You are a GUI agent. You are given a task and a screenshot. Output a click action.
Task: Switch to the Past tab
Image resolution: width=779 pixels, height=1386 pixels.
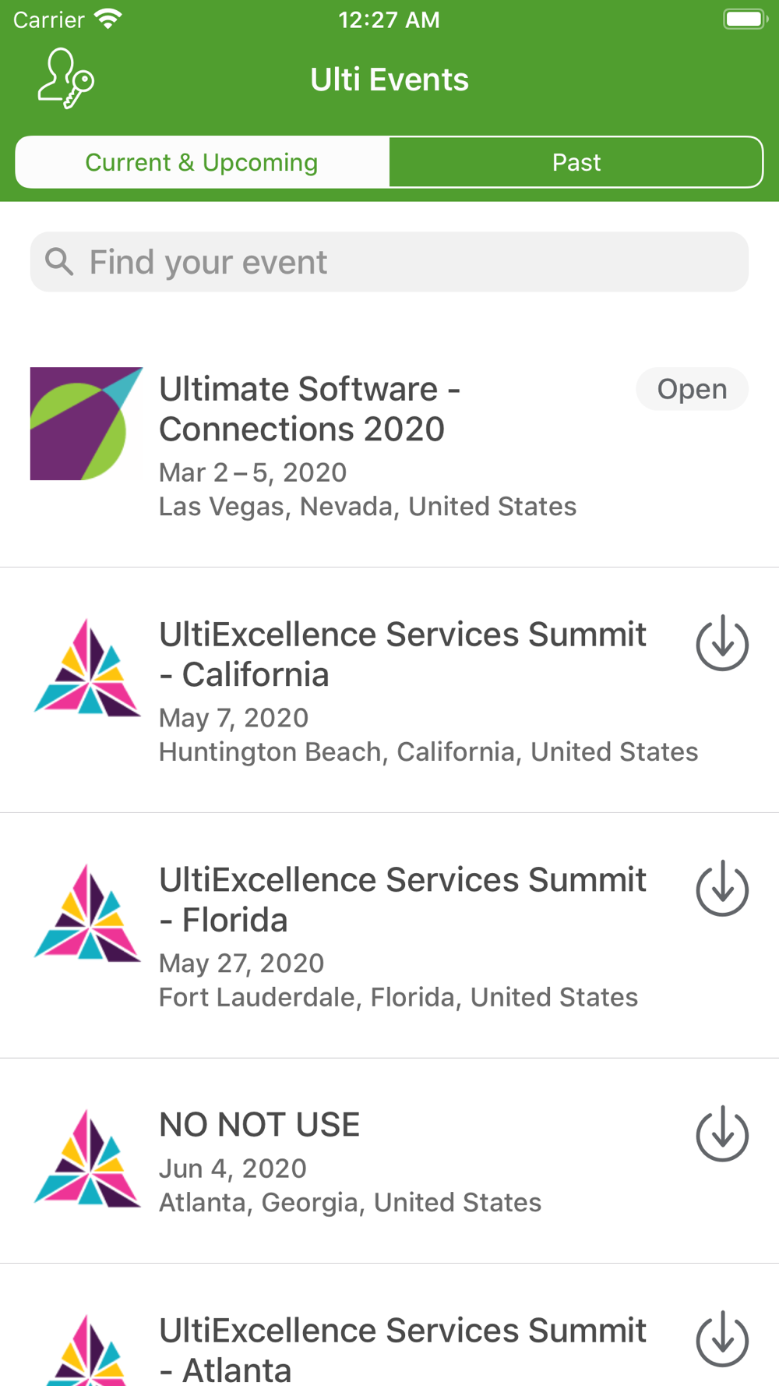[576, 162]
